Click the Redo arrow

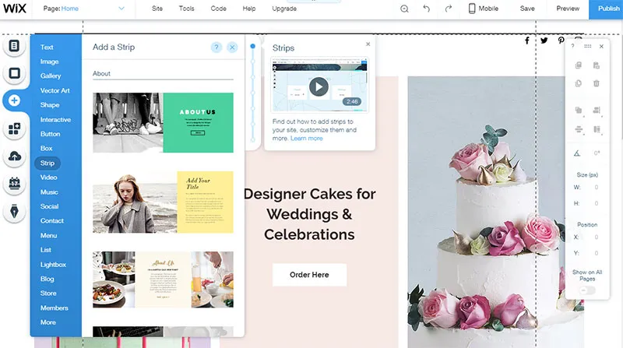click(449, 9)
